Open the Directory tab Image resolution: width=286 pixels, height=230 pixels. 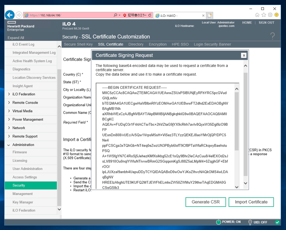136,44
